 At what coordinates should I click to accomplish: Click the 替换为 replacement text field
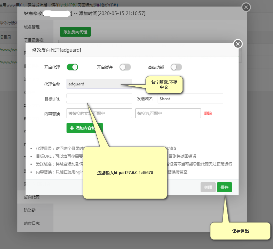click(168, 113)
